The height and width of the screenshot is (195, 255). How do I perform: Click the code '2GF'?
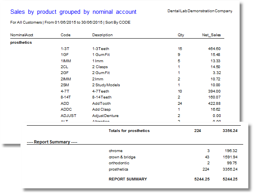[x=65, y=72]
